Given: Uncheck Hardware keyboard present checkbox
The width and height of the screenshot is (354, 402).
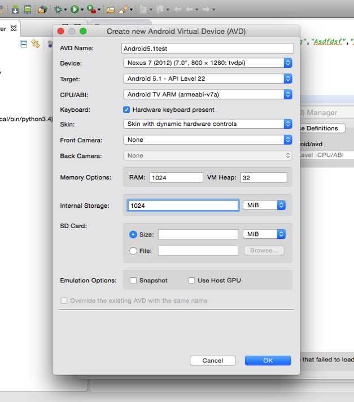Looking at the screenshot, I should pyautogui.click(x=126, y=110).
